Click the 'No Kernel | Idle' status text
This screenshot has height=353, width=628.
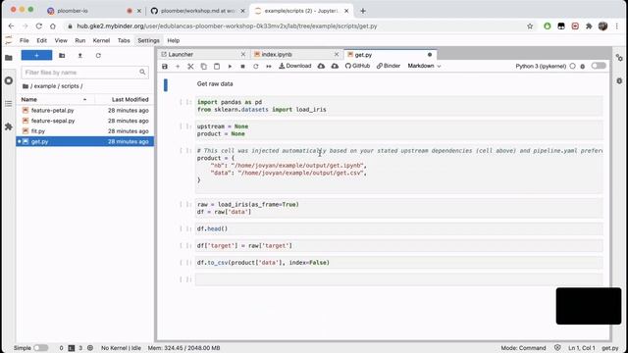(x=121, y=348)
